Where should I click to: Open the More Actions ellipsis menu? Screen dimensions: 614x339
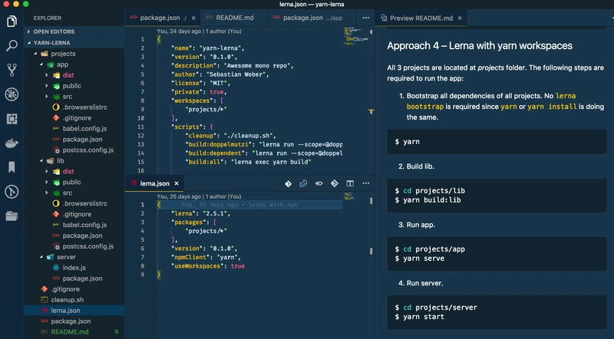point(366,184)
